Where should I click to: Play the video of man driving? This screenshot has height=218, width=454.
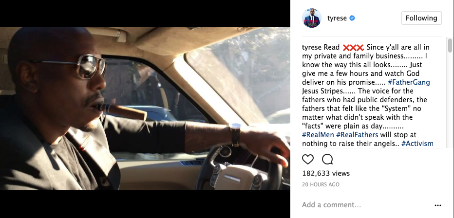(x=145, y=109)
